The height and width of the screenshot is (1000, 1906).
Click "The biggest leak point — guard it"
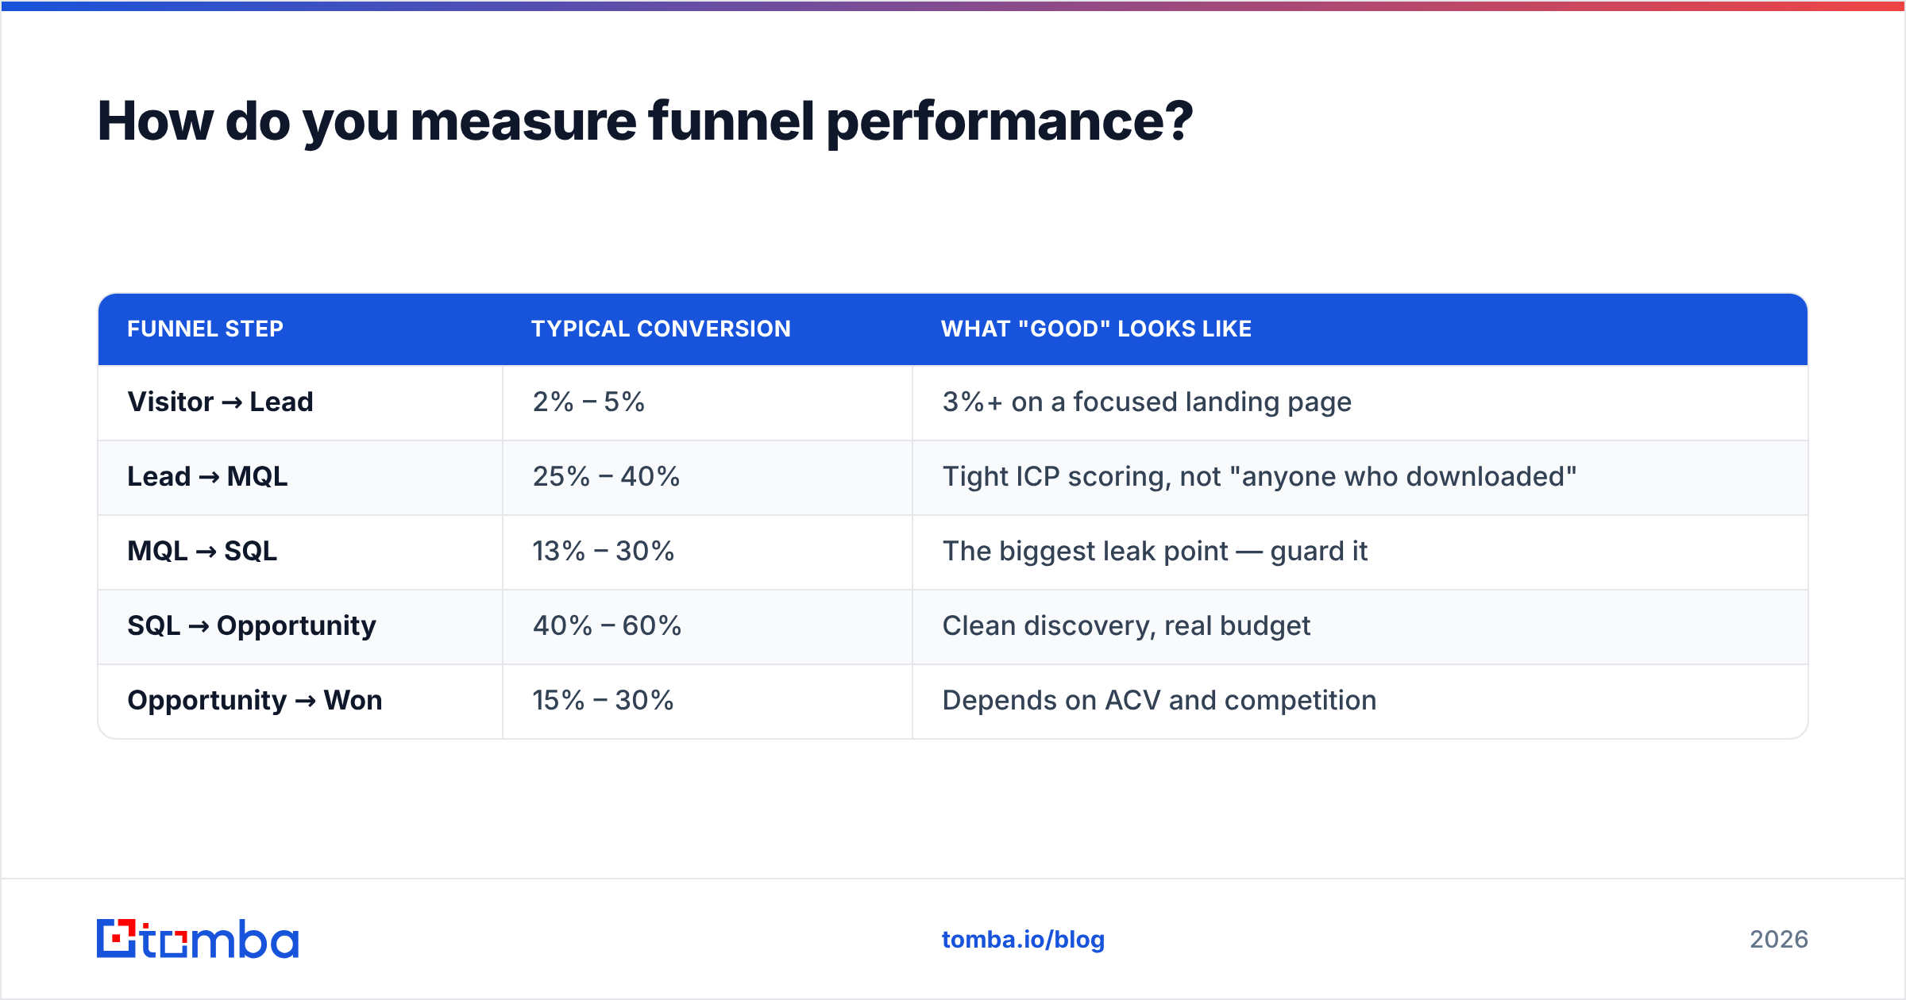(x=1155, y=552)
